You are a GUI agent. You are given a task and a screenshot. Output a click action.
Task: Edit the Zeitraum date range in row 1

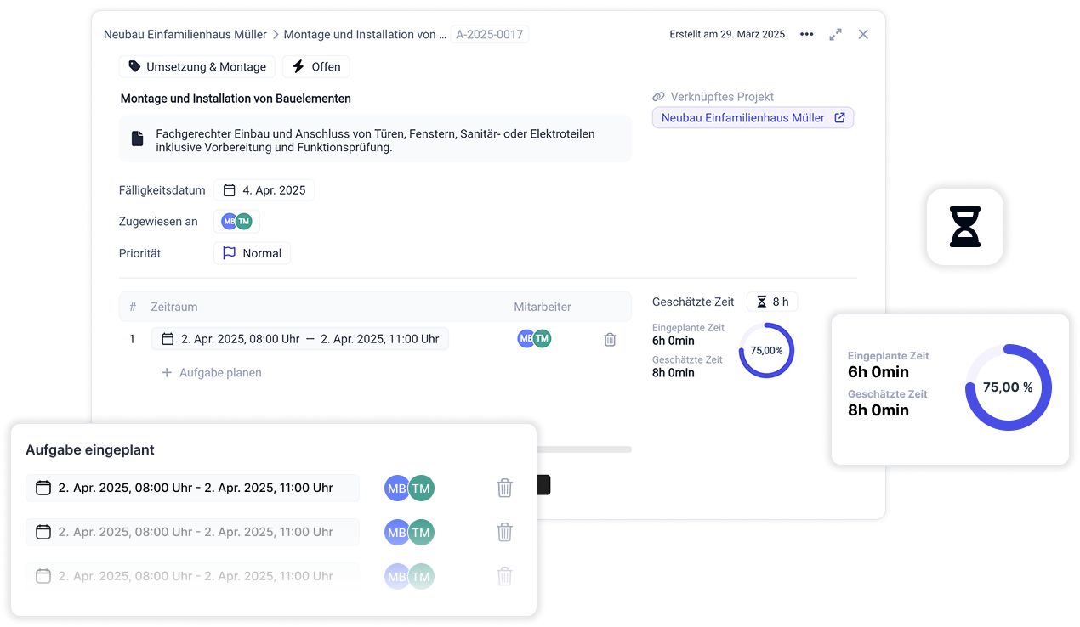click(300, 339)
